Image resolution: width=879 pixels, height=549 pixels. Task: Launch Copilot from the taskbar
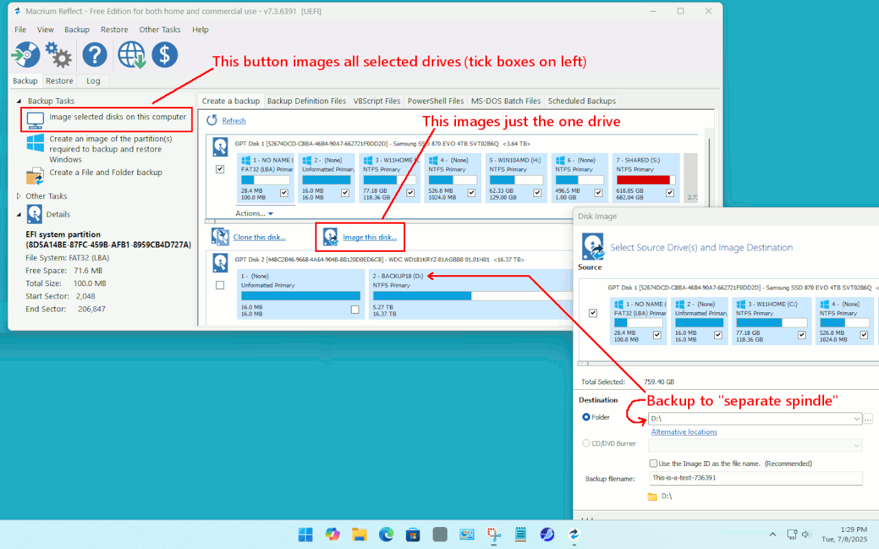coord(332,534)
